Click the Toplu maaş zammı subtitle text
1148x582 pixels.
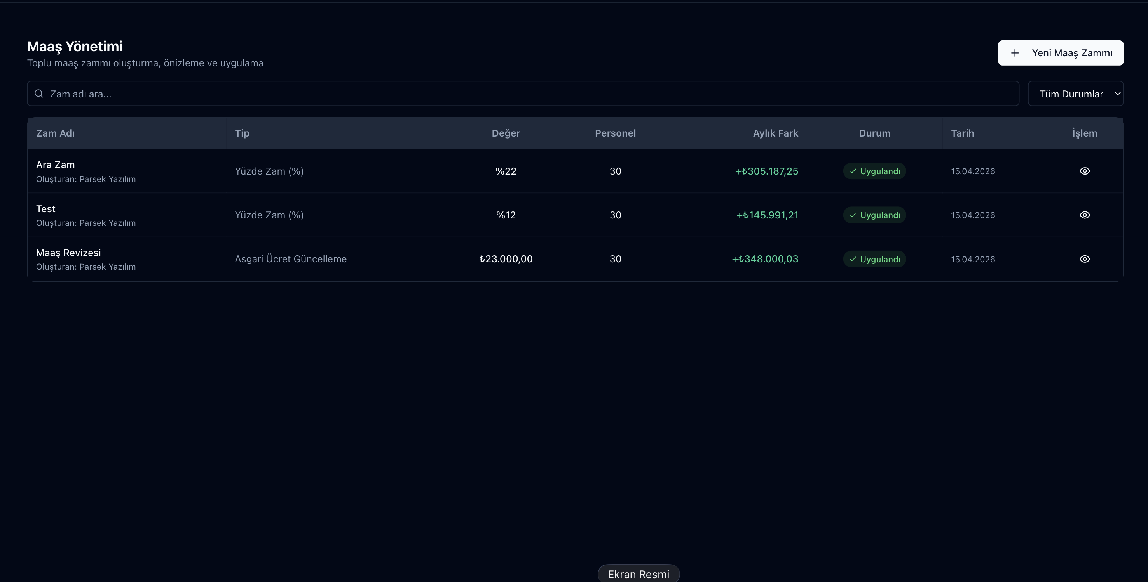point(145,63)
